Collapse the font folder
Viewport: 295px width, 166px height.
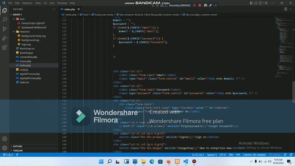pyautogui.click(x=22, y=19)
